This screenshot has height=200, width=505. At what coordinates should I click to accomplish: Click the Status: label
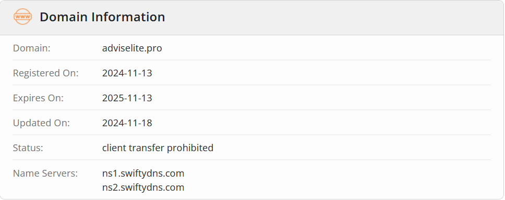click(28, 148)
